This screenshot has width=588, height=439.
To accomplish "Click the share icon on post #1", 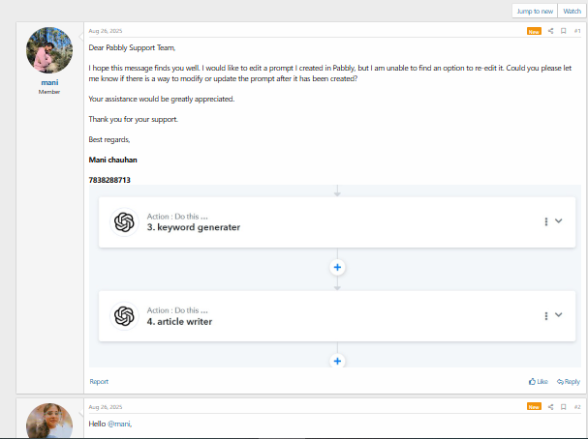I will pos(550,31).
